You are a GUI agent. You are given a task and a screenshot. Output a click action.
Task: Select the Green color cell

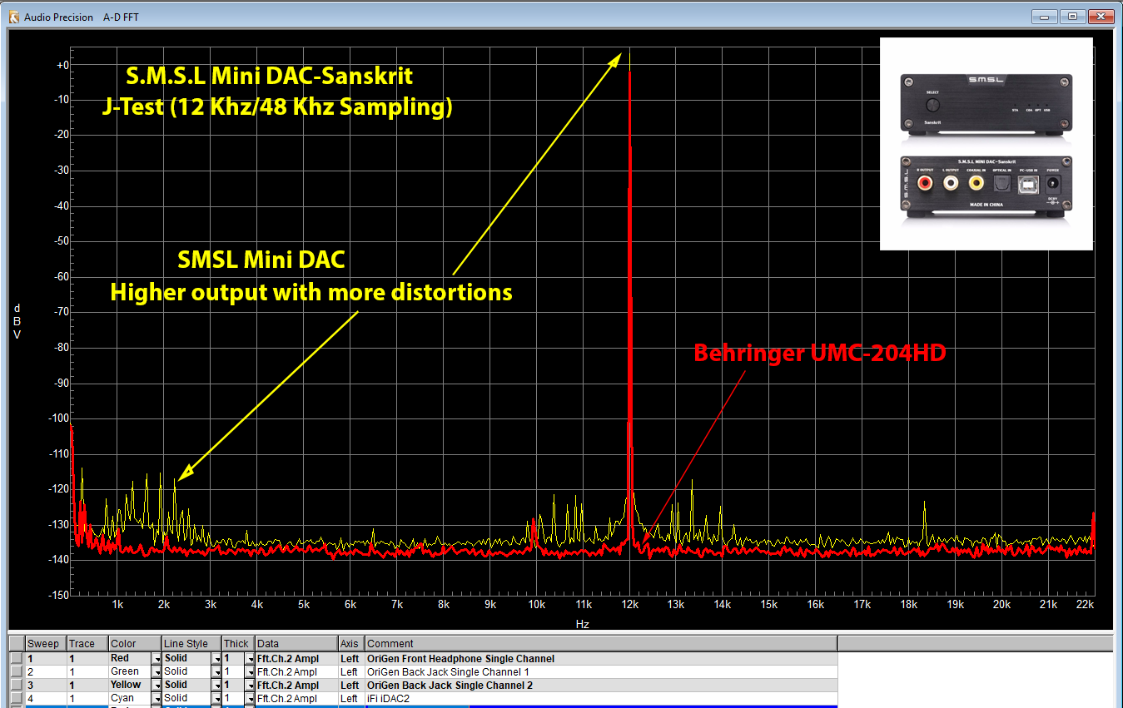tap(130, 672)
